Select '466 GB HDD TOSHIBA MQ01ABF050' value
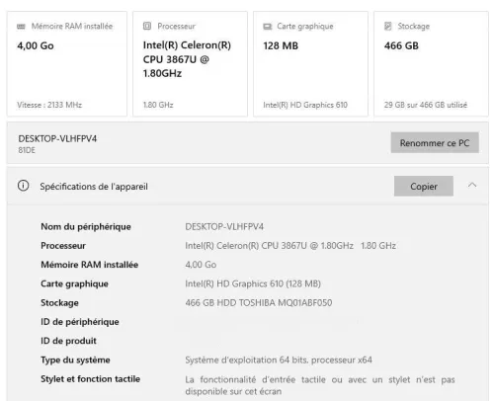 click(259, 303)
